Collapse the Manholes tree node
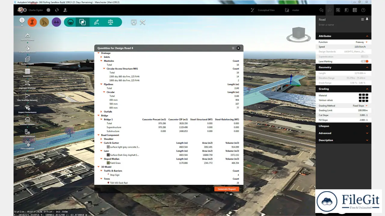Screen dimensions: 385x216 pos(101,61)
